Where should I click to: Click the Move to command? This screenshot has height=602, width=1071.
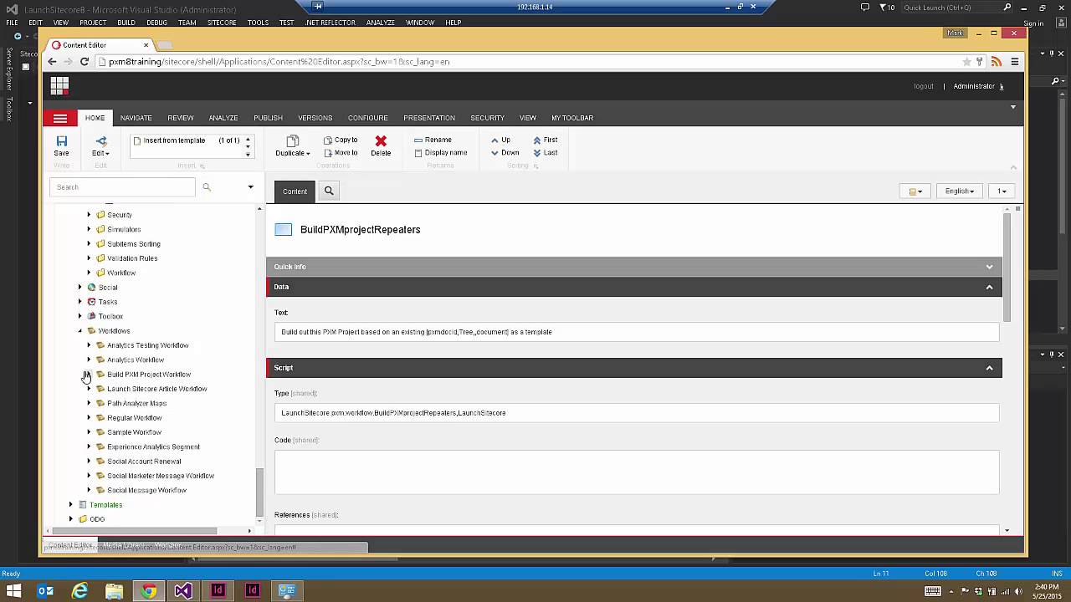click(x=341, y=152)
